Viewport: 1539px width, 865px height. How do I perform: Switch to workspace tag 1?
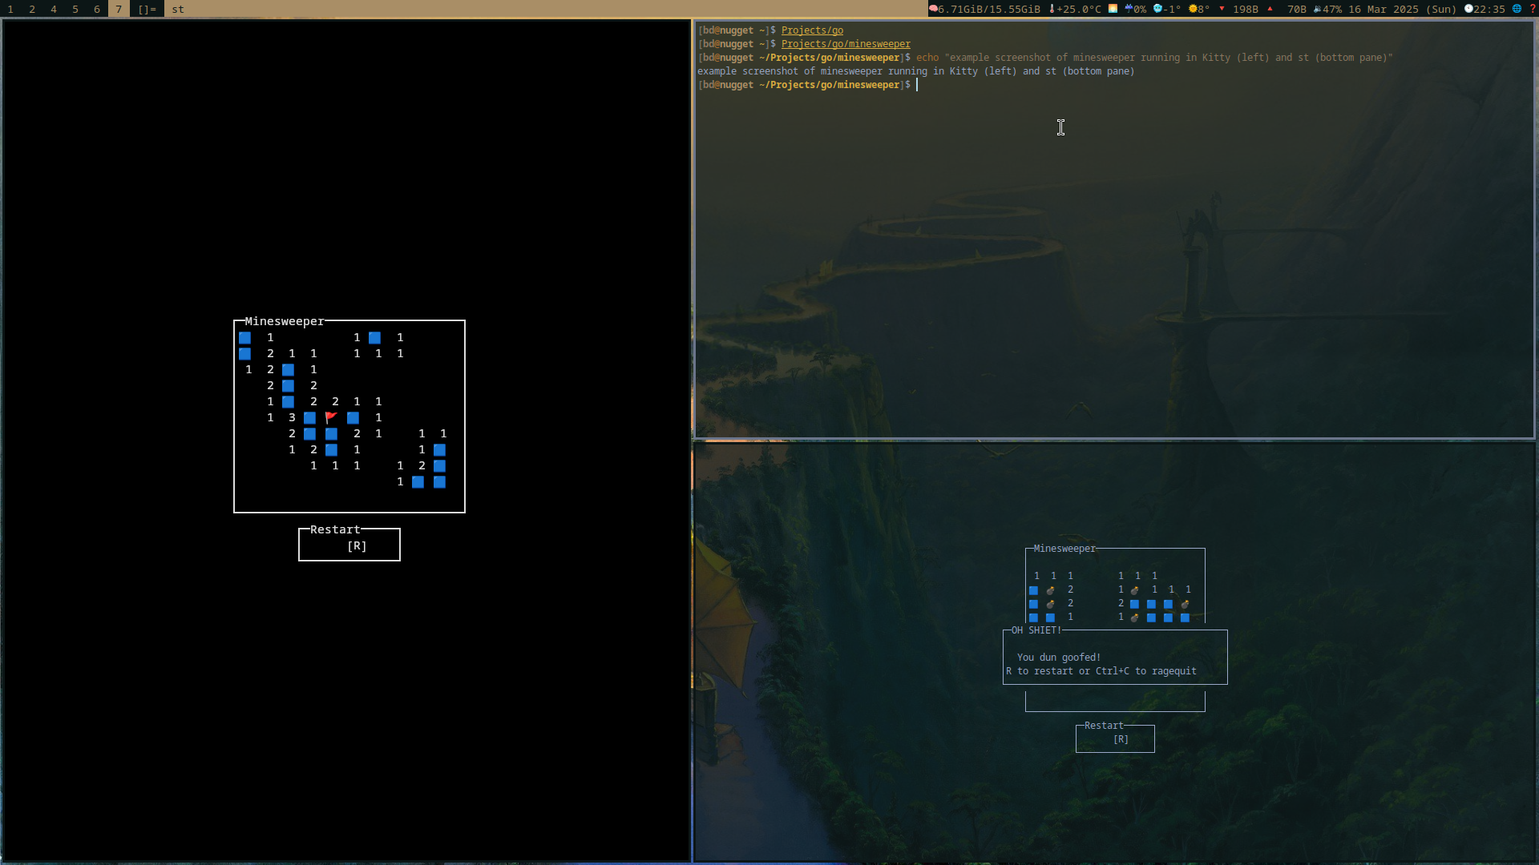[10, 9]
